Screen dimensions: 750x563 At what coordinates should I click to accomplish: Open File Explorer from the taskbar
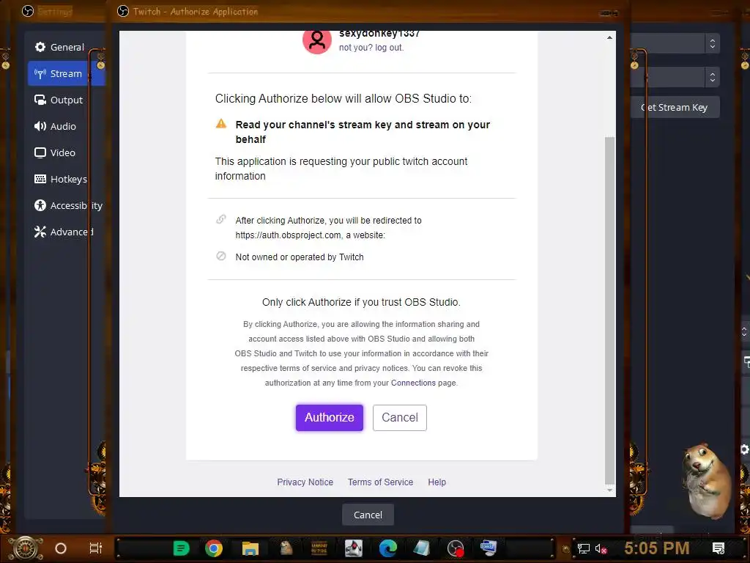(250, 548)
